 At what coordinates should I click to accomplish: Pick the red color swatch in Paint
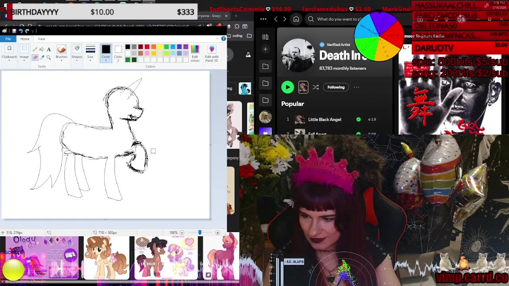tap(147, 47)
